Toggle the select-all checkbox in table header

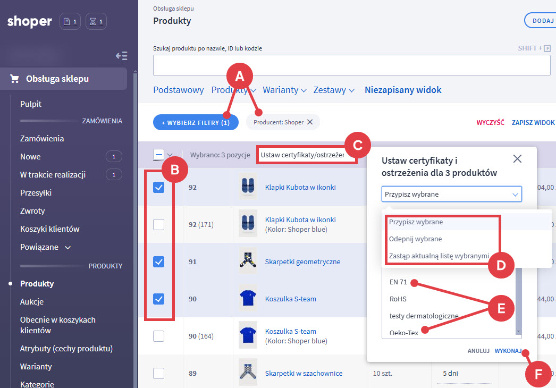click(158, 155)
